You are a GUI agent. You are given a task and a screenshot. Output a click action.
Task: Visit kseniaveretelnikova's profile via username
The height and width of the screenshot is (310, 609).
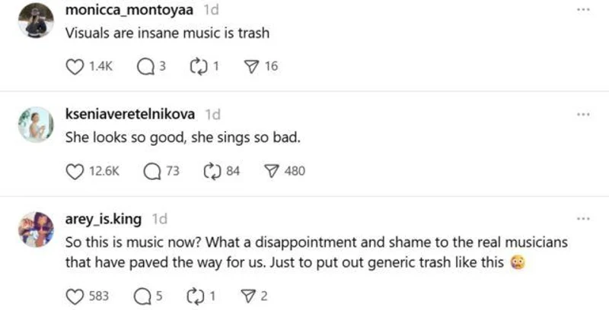click(x=132, y=115)
